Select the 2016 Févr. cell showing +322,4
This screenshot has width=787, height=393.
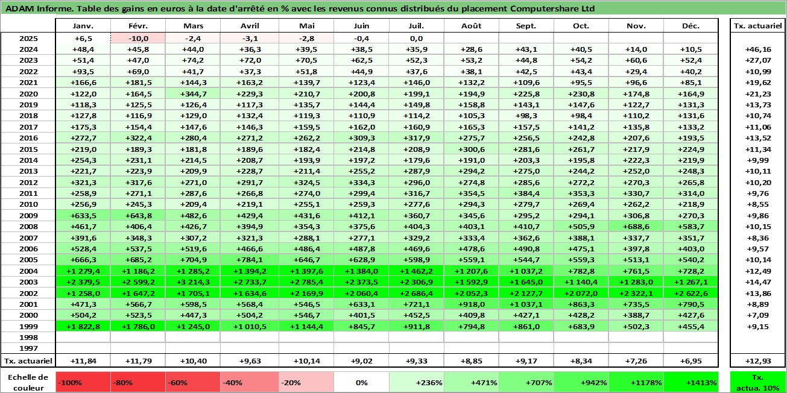137,137
